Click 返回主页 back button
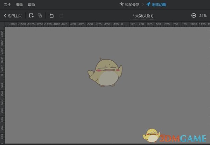 point(13,16)
